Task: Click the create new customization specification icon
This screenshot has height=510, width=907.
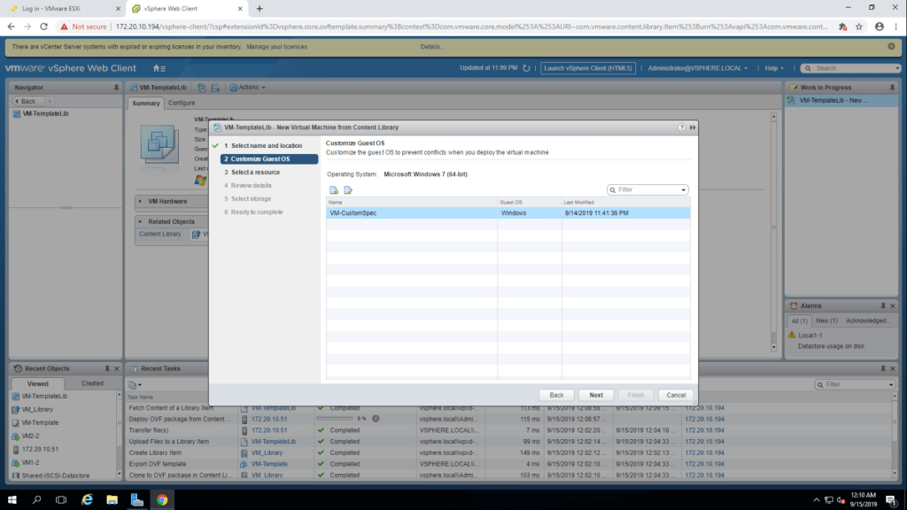Action: (x=334, y=189)
